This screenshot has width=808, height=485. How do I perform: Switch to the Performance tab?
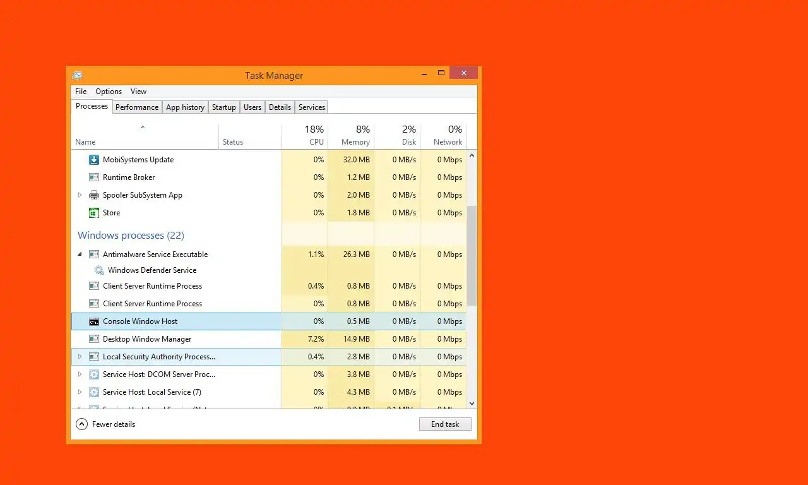[137, 107]
